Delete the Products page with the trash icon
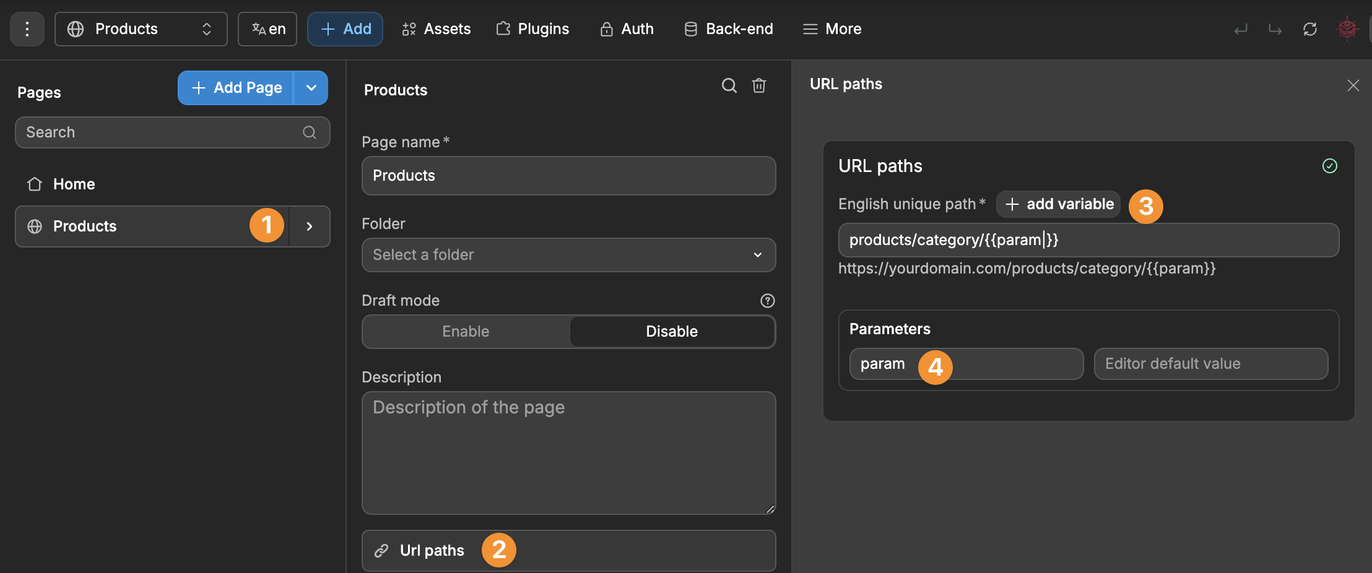The image size is (1372, 573). (760, 86)
